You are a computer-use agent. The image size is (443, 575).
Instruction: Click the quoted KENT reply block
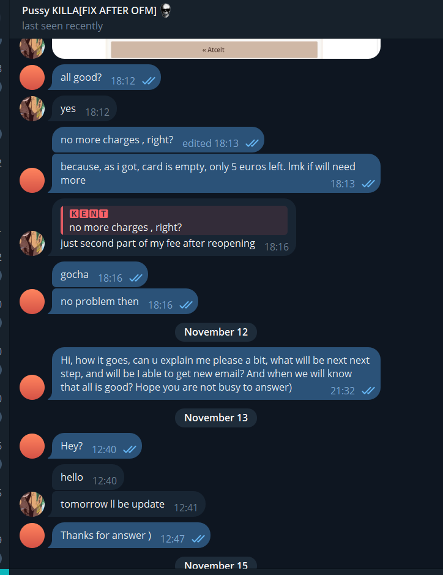[x=174, y=220]
